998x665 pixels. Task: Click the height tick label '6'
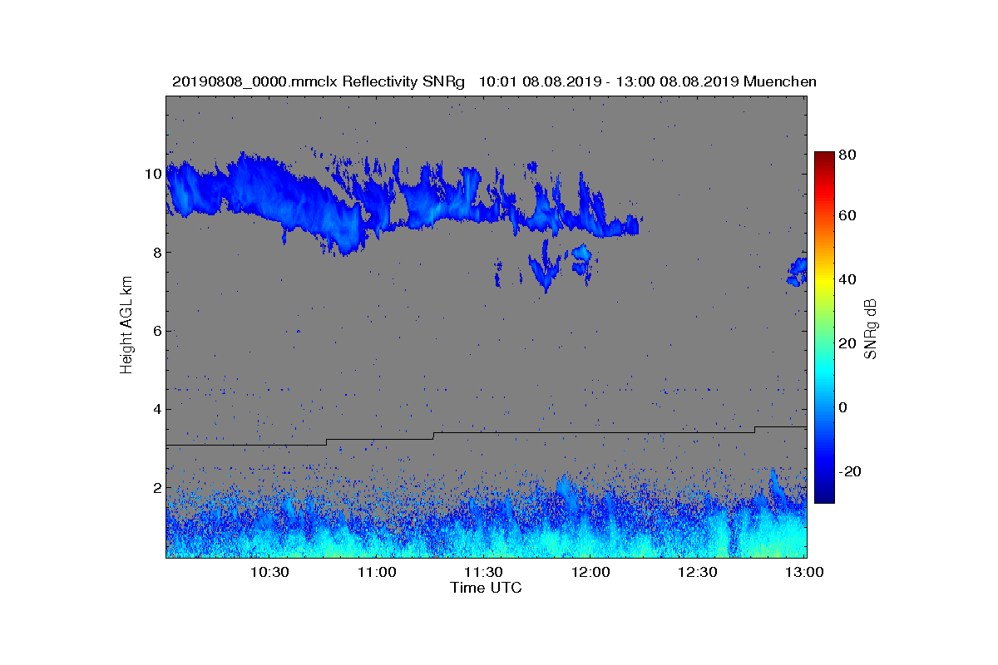(x=156, y=331)
